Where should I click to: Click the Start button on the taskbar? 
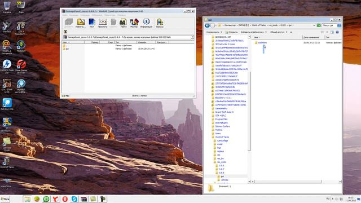5,199
